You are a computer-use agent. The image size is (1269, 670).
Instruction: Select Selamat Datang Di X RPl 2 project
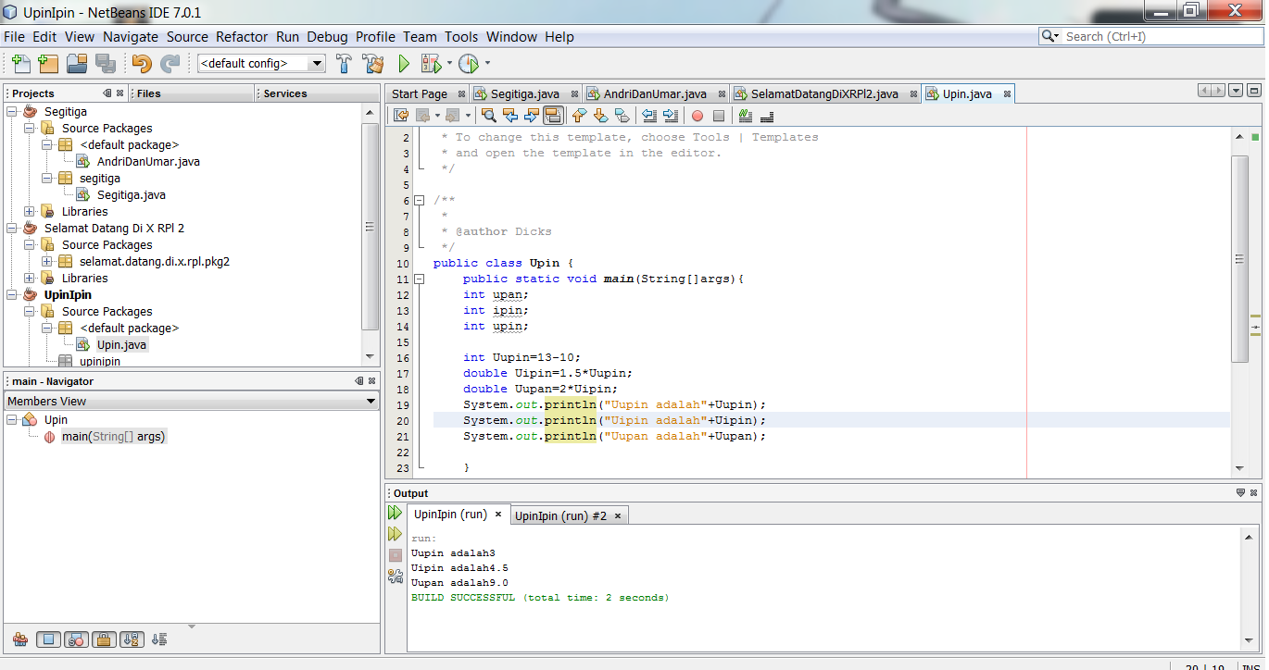pyautogui.click(x=114, y=228)
